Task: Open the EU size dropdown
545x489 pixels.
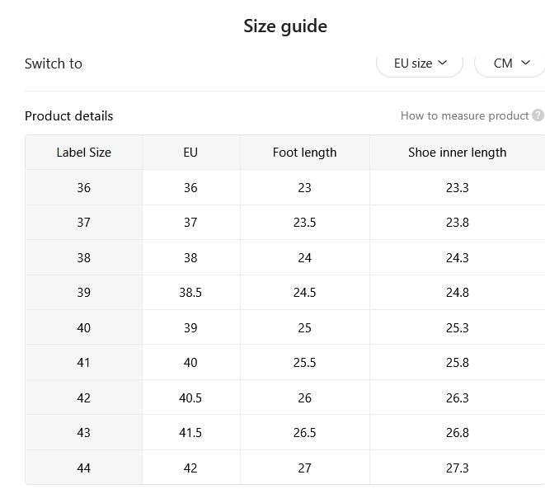Action: [420, 63]
